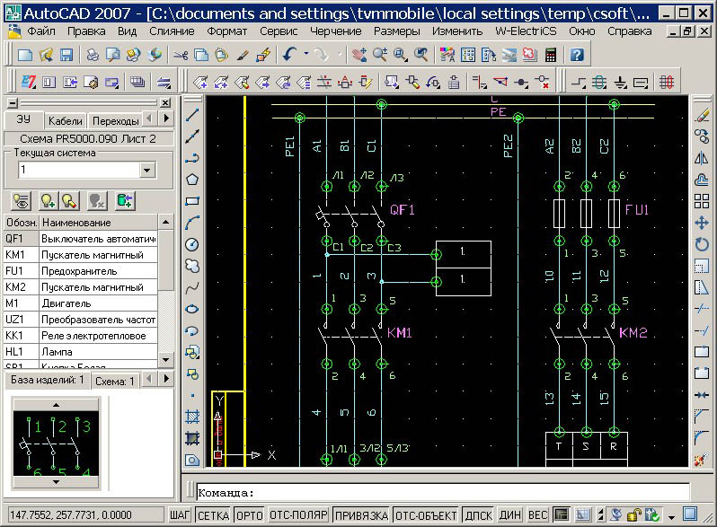Viewport: 717px width, 527px height.
Task: Select the Hatch tool
Action: (x=192, y=417)
